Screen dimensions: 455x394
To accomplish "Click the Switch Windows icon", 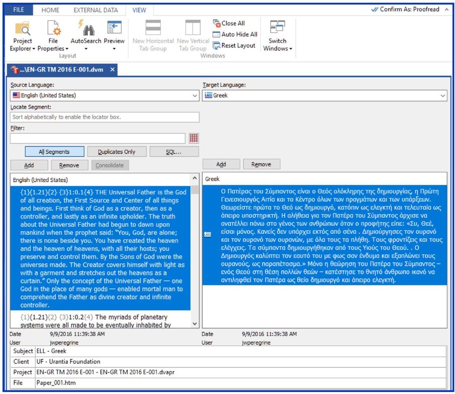I will tap(277, 30).
